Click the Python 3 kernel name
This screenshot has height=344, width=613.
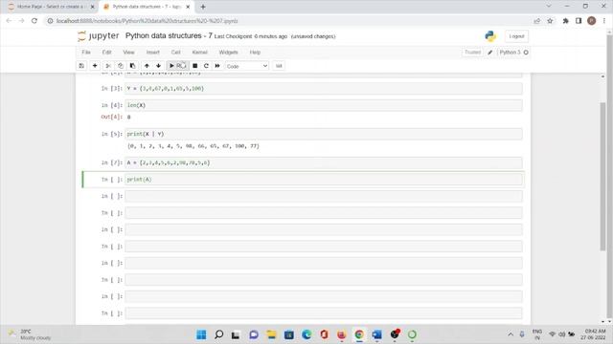click(510, 53)
